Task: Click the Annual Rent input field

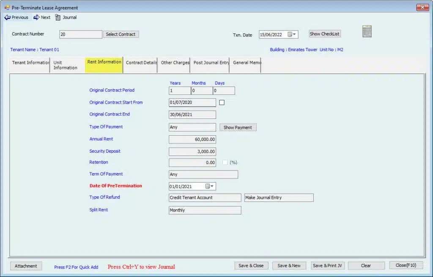Action: point(192,139)
